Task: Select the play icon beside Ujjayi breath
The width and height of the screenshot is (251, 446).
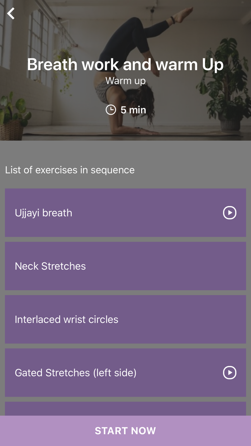Action: [230, 213]
